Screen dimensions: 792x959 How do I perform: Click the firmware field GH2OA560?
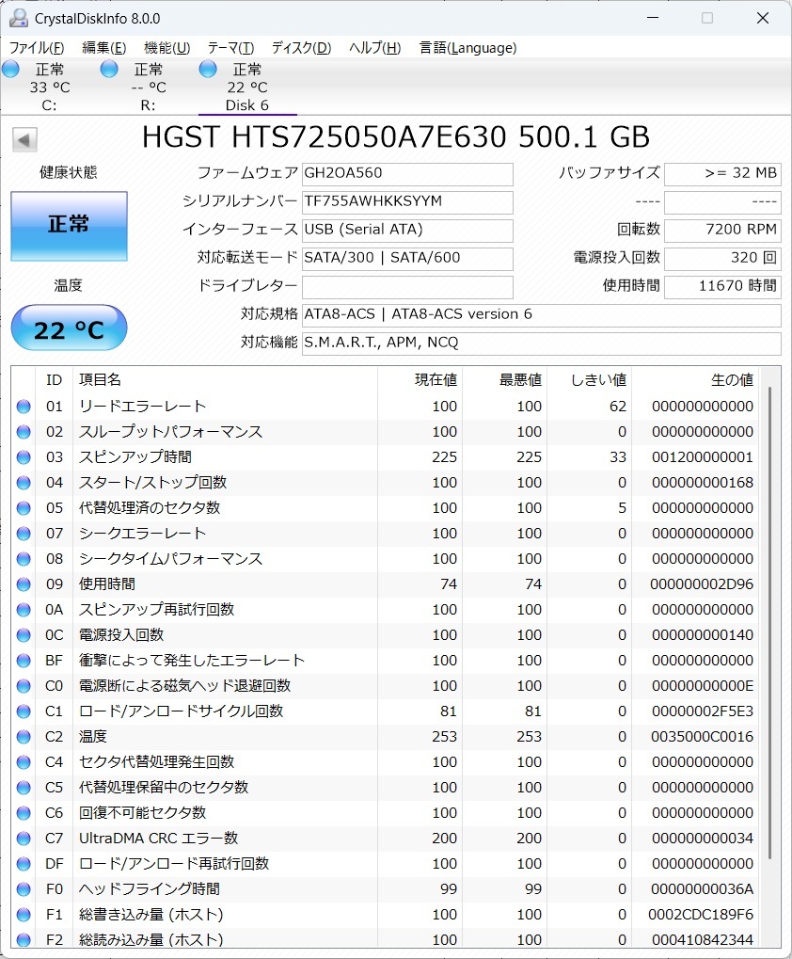pos(407,174)
